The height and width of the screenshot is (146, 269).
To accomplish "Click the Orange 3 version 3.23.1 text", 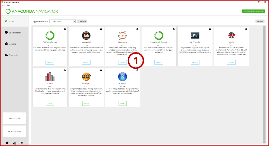I will [x=86, y=87].
